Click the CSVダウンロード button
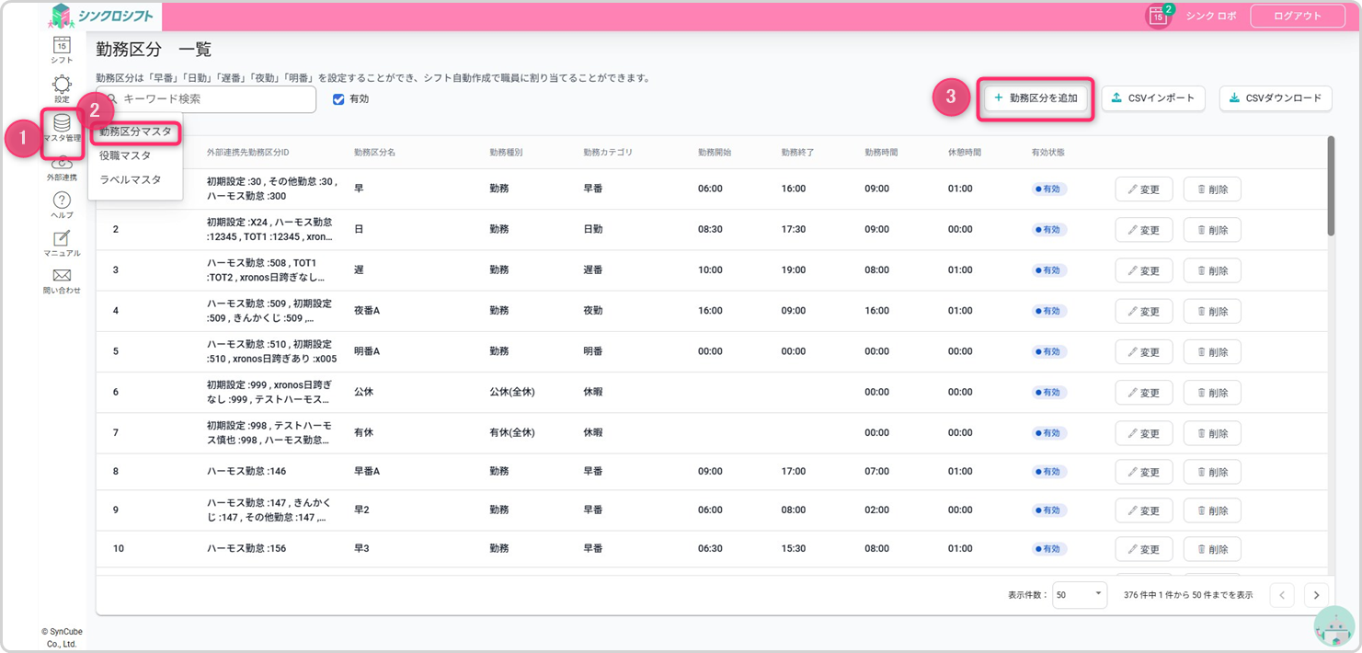Image resolution: width=1362 pixels, height=653 pixels. [x=1276, y=97]
